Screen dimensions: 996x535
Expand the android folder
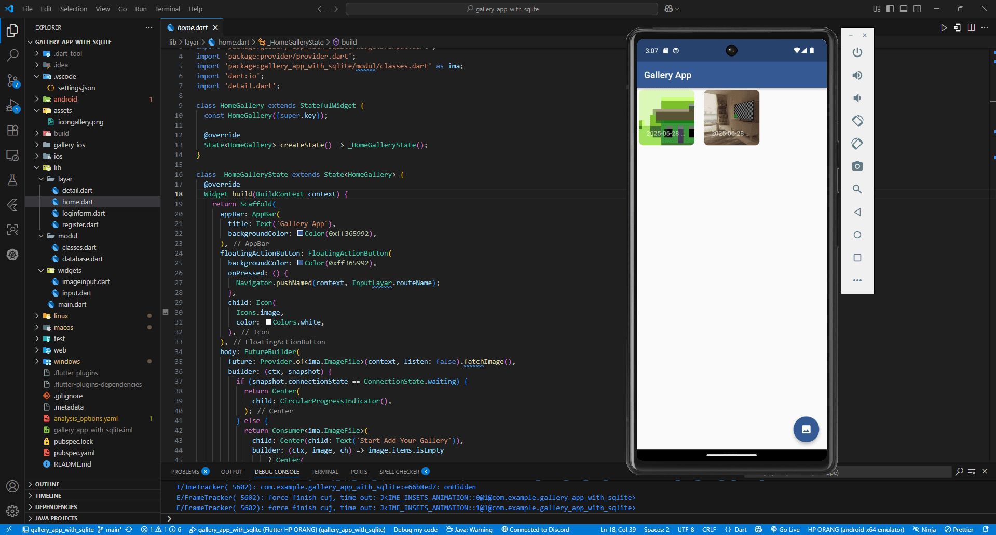(x=65, y=99)
